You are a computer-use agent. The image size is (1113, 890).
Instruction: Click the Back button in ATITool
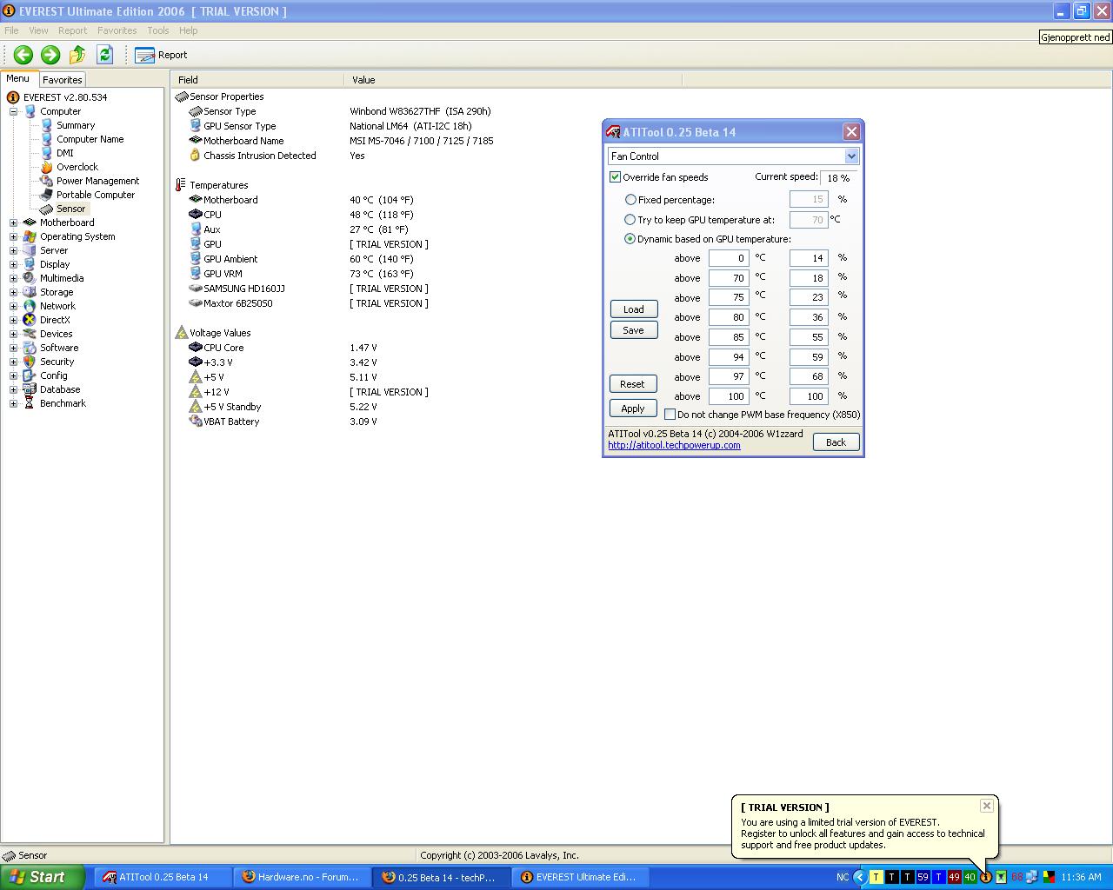[836, 442]
